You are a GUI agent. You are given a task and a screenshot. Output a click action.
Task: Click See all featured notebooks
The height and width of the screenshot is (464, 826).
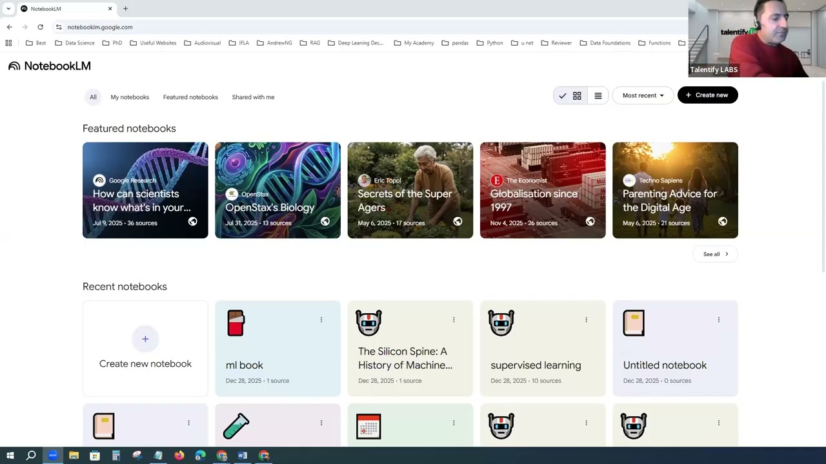pyautogui.click(x=716, y=254)
